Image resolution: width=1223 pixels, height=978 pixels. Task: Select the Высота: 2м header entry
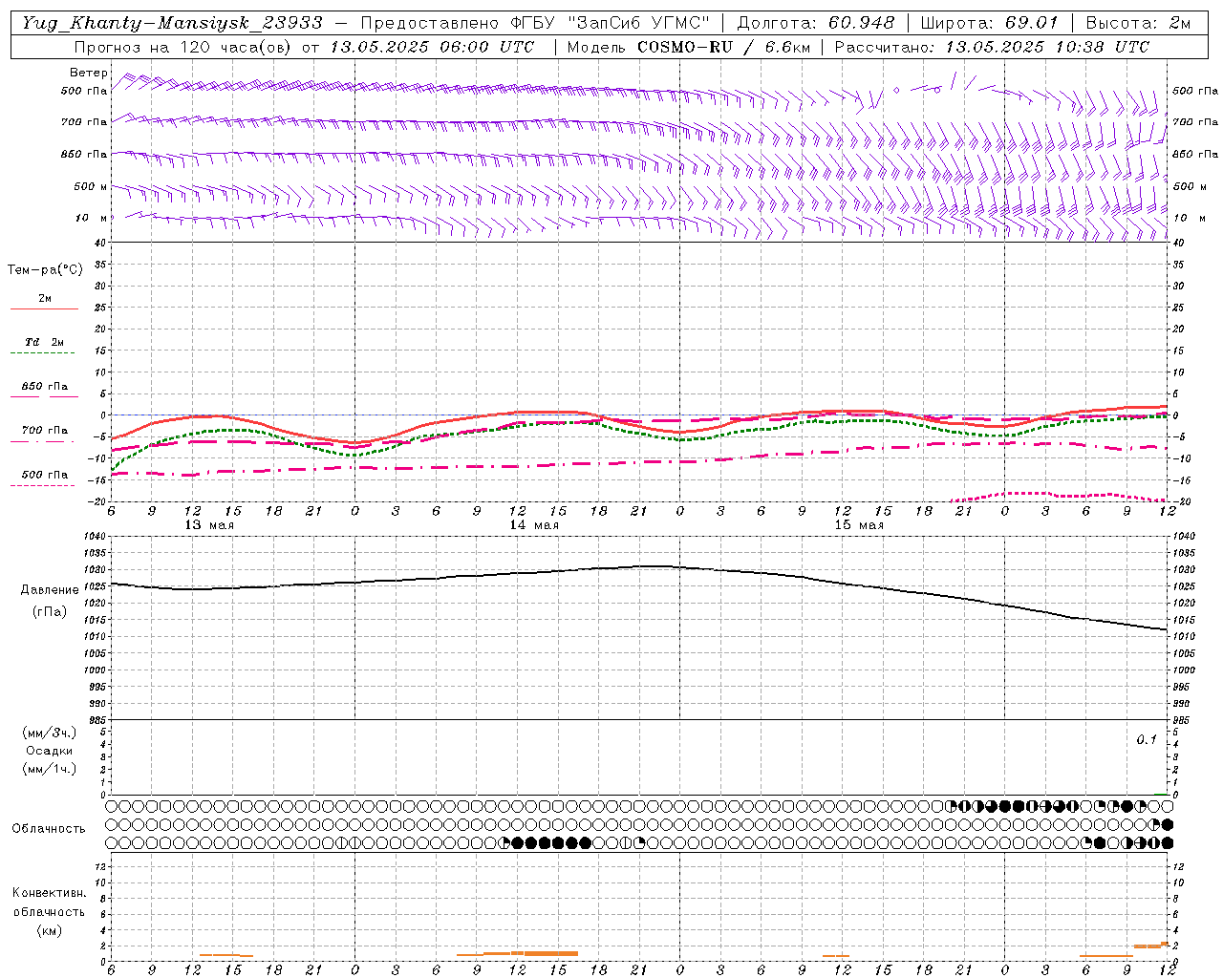click(x=1139, y=23)
